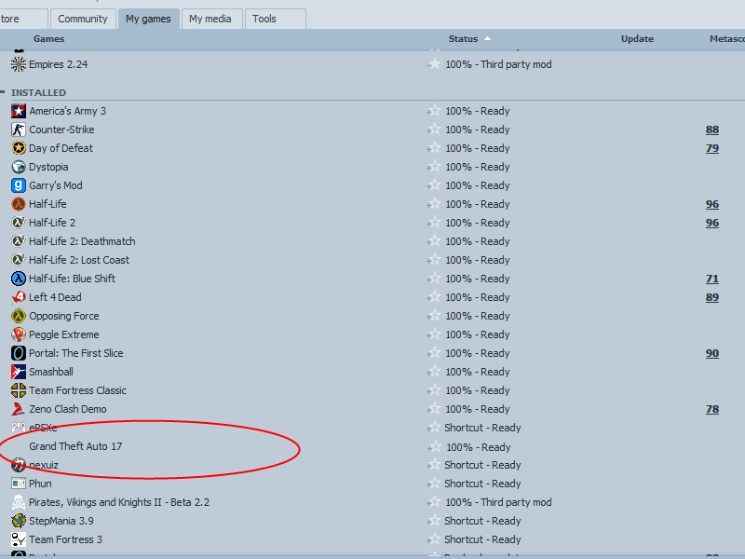This screenshot has width=745, height=559.
Task: Select the Dystopia game name
Action: click(x=48, y=168)
